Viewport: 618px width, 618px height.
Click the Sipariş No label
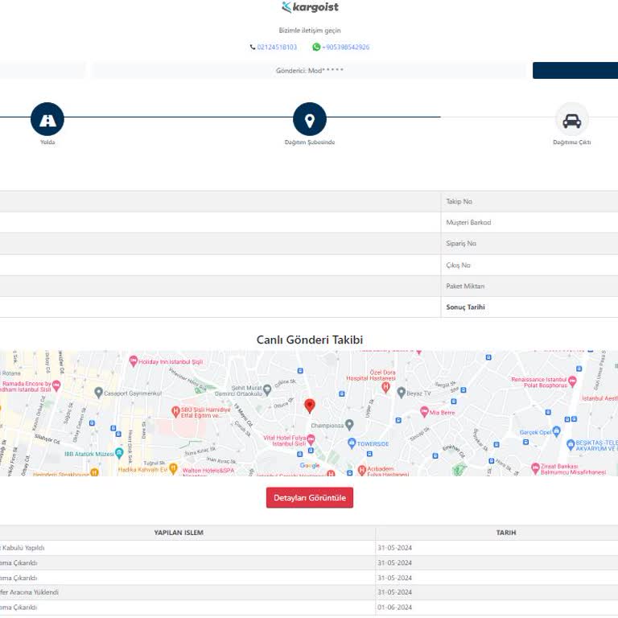[461, 244]
